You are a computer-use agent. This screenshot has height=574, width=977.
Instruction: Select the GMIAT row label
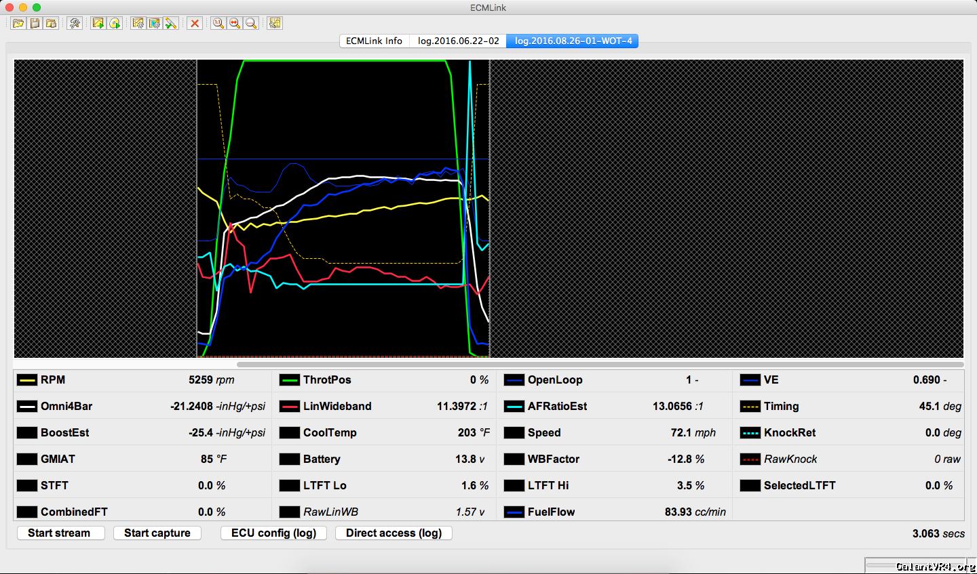pyautogui.click(x=58, y=459)
